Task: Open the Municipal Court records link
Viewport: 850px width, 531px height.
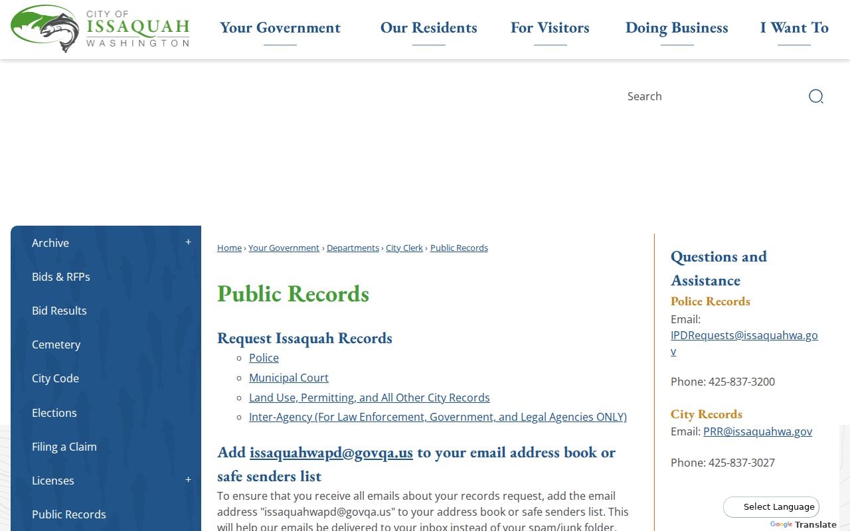Action: [289, 378]
